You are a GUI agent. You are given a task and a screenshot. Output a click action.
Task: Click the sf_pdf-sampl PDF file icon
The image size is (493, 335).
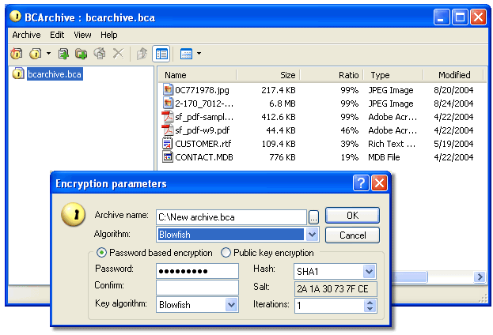(168, 116)
